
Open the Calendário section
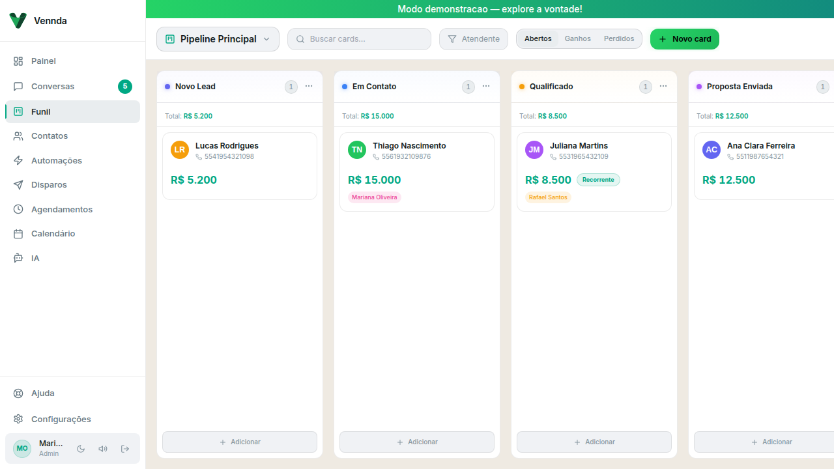53,233
